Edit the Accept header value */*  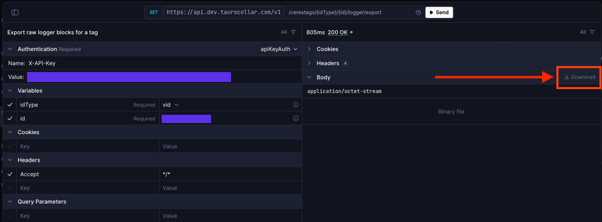coord(230,174)
